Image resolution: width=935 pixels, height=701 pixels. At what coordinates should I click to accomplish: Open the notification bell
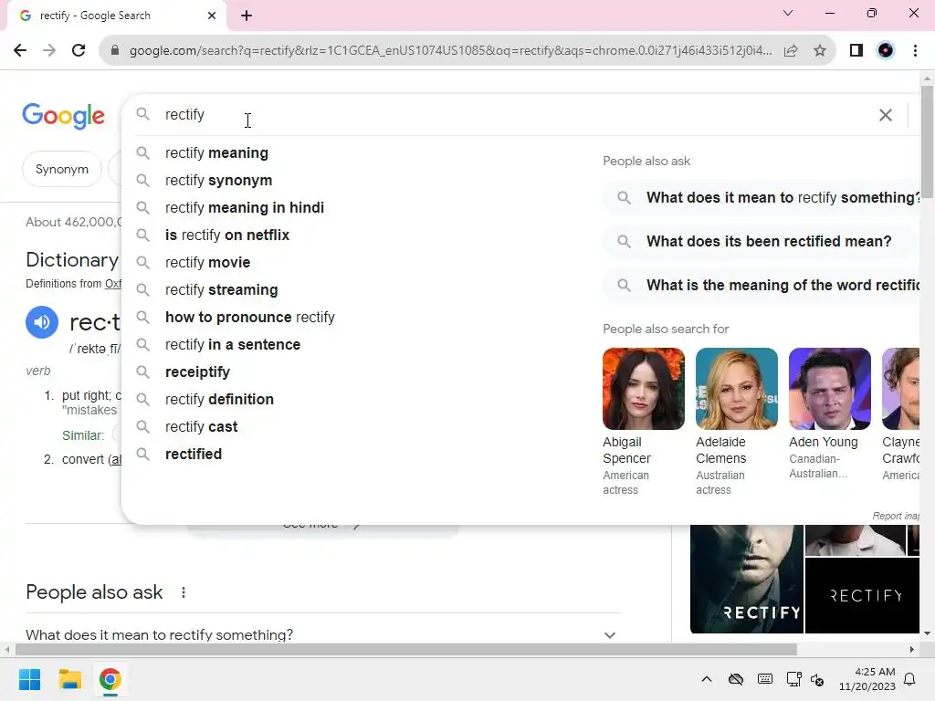coord(910,679)
